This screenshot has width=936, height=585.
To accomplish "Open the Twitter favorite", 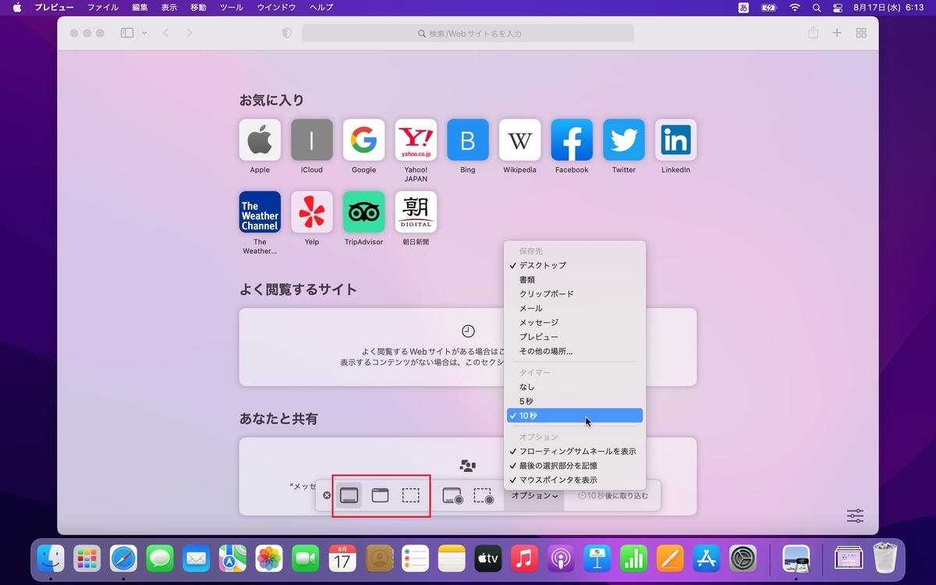I will coord(624,140).
